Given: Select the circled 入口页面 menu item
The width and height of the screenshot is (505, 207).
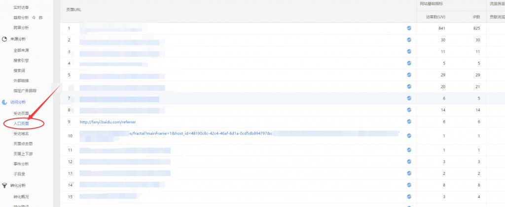Looking at the screenshot, I should pyautogui.click(x=21, y=124).
